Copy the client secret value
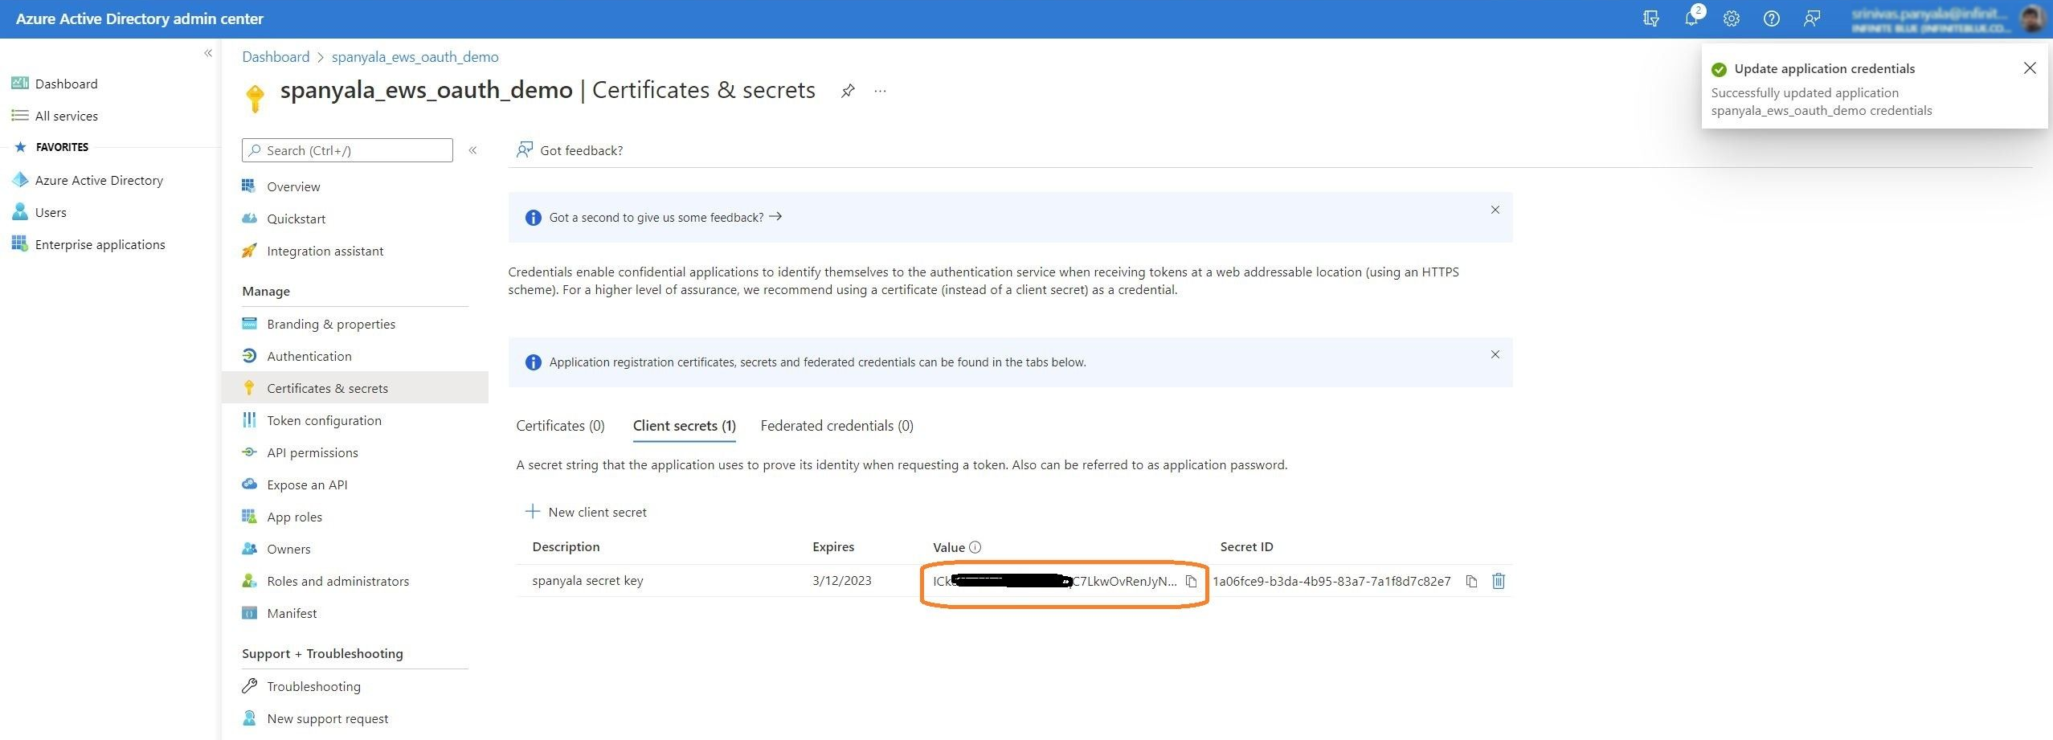The width and height of the screenshot is (2053, 740). [x=1191, y=581]
